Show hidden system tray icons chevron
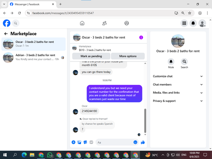212x159 pixels. 163,155
